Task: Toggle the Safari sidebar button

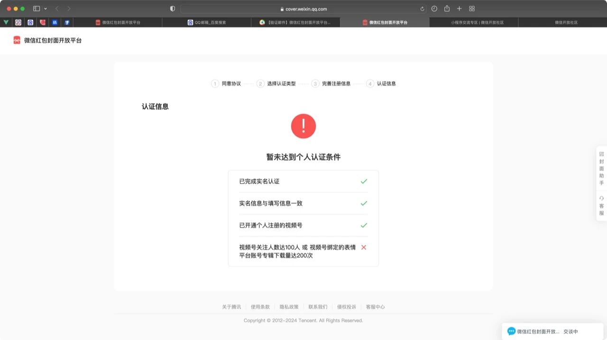Action: tap(37, 9)
